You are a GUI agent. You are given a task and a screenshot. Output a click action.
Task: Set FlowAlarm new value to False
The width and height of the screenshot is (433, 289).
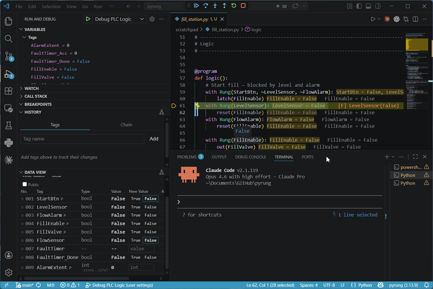click(150, 215)
